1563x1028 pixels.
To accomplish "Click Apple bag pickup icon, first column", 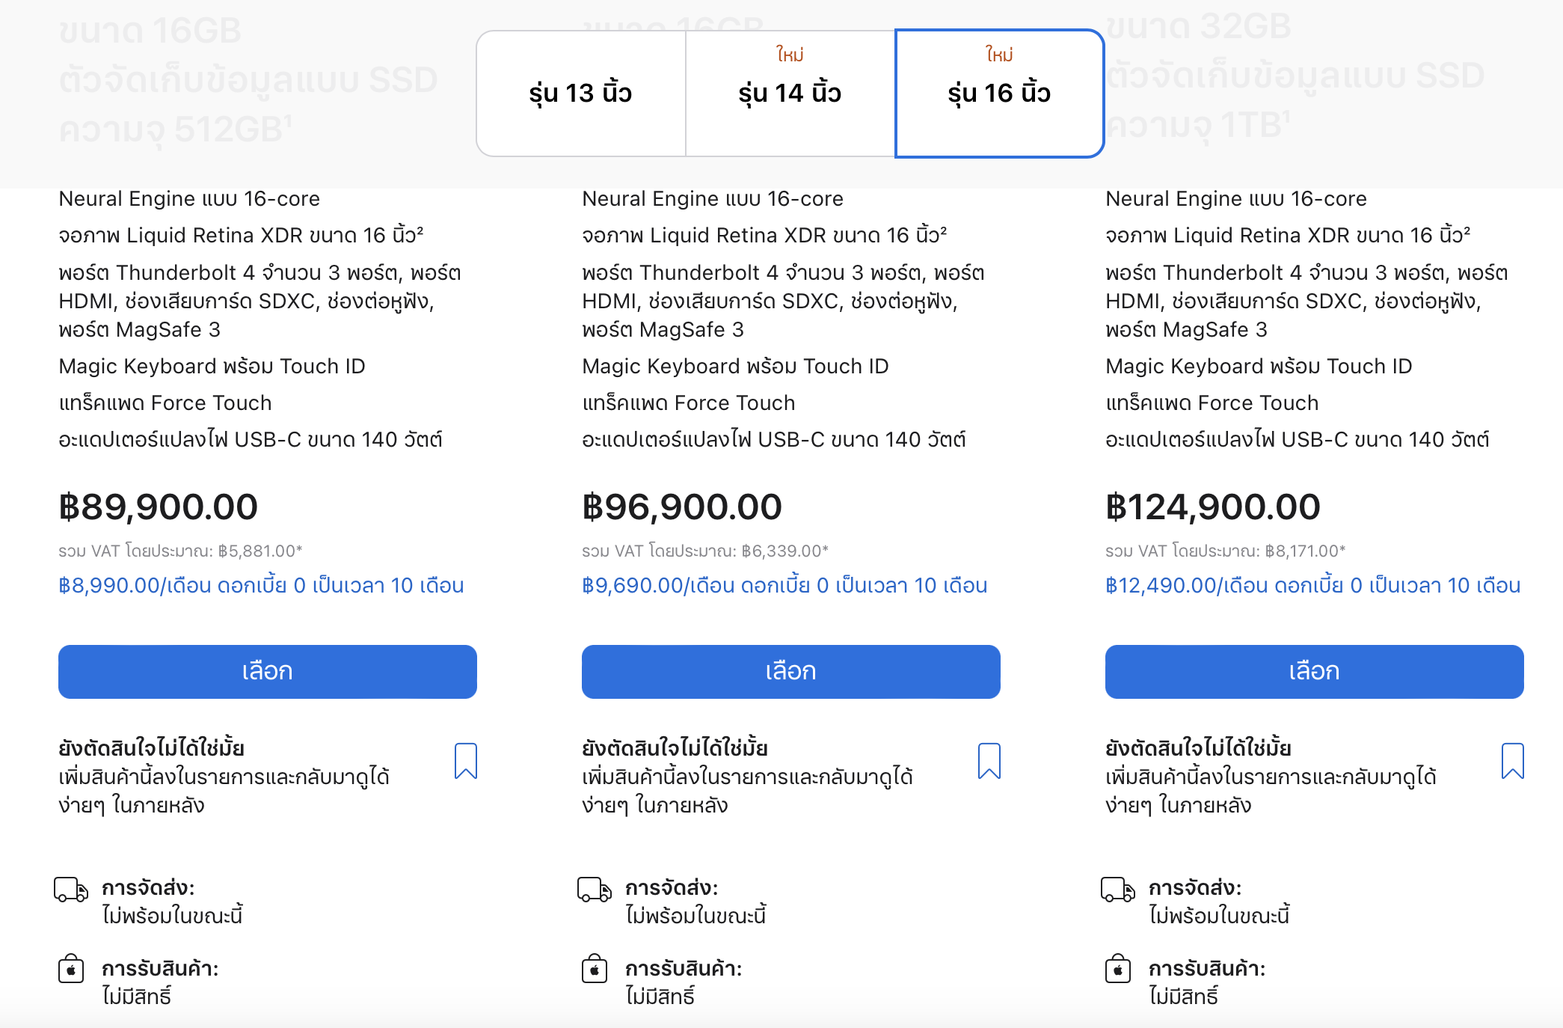I will 71,969.
